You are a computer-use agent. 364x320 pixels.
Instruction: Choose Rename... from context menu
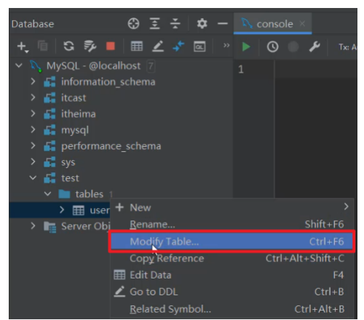click(232, 224)
